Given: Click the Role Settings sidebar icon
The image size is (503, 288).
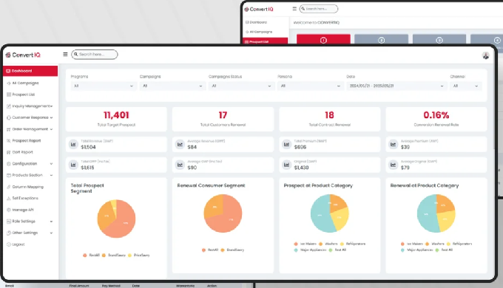Looking at the screenshot, I should [x=9, y=222].
